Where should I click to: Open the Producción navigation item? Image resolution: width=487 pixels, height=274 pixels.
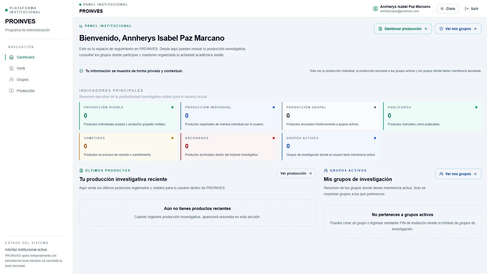[x=37, y=91]
